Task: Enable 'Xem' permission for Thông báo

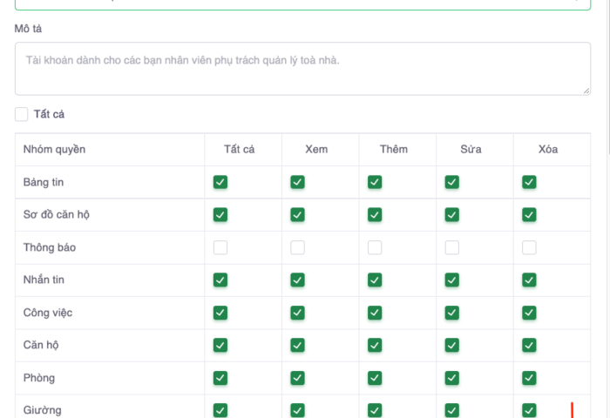Action: [x=297, y=247]
